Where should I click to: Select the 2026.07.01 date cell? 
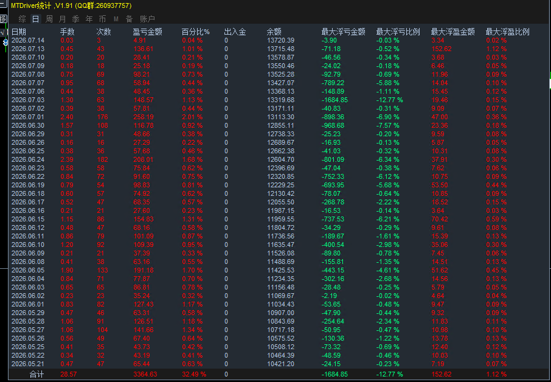28,117
